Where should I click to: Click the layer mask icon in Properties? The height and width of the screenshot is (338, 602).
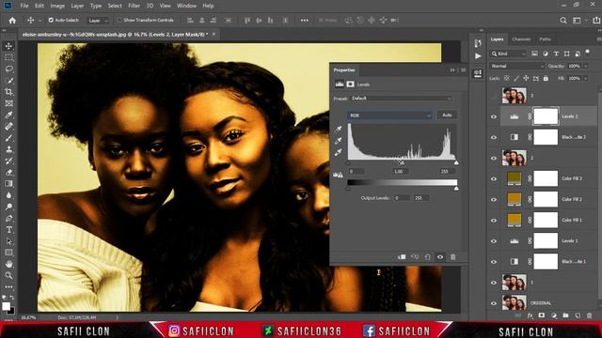tap(350, 84)
